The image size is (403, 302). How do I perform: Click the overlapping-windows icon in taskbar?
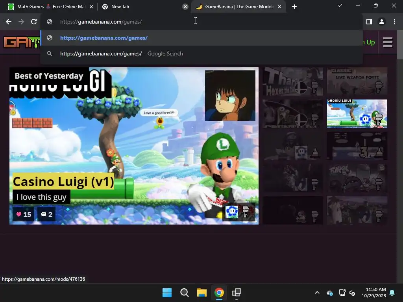pos(237,293)
